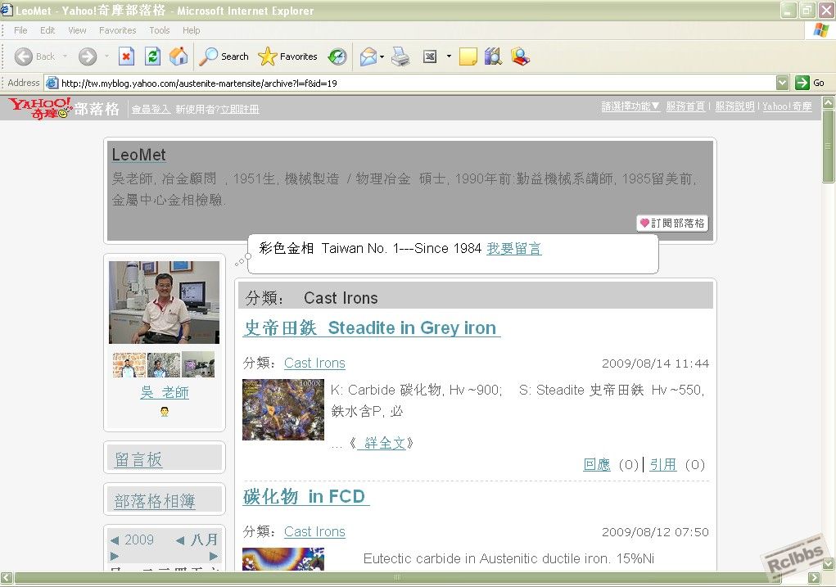836x587 pixels.
Task: Open the Favorites star button
Action: point(287,56)
